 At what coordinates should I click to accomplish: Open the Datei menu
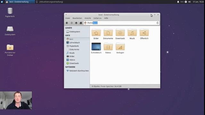(x=68, y=18)
